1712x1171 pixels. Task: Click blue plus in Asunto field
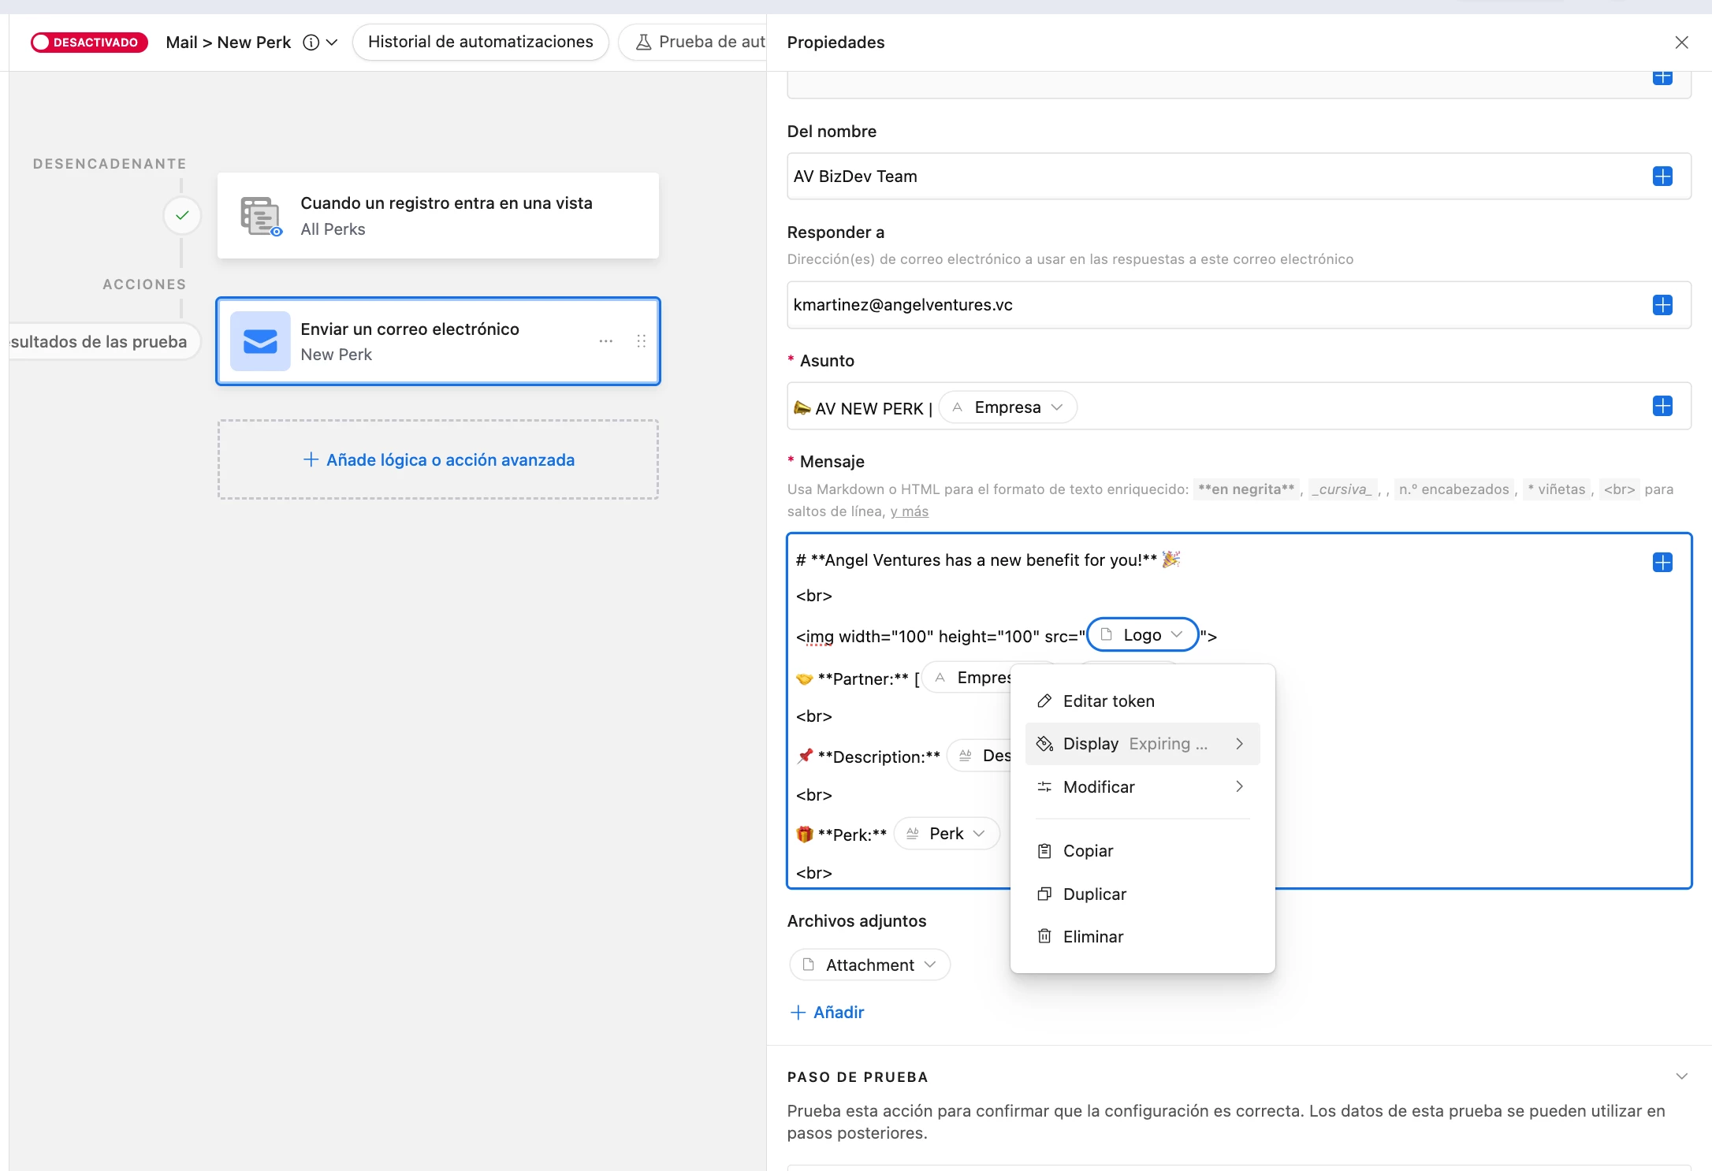point(1662,407)
